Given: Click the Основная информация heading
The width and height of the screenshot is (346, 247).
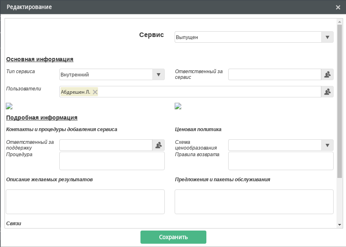Looking at the screenshot, I should pos(40,59).
